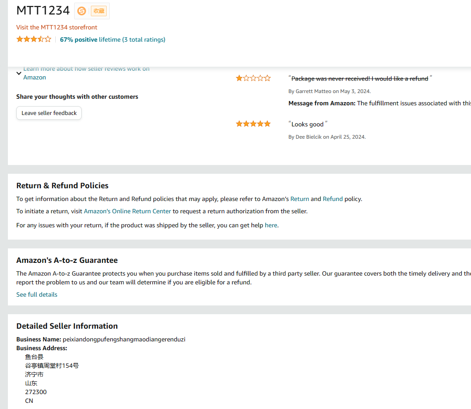The width and height of the screenshot is (471, 409).
Task: Click the MTT1234 seller name heading
Action: point(43,10)
